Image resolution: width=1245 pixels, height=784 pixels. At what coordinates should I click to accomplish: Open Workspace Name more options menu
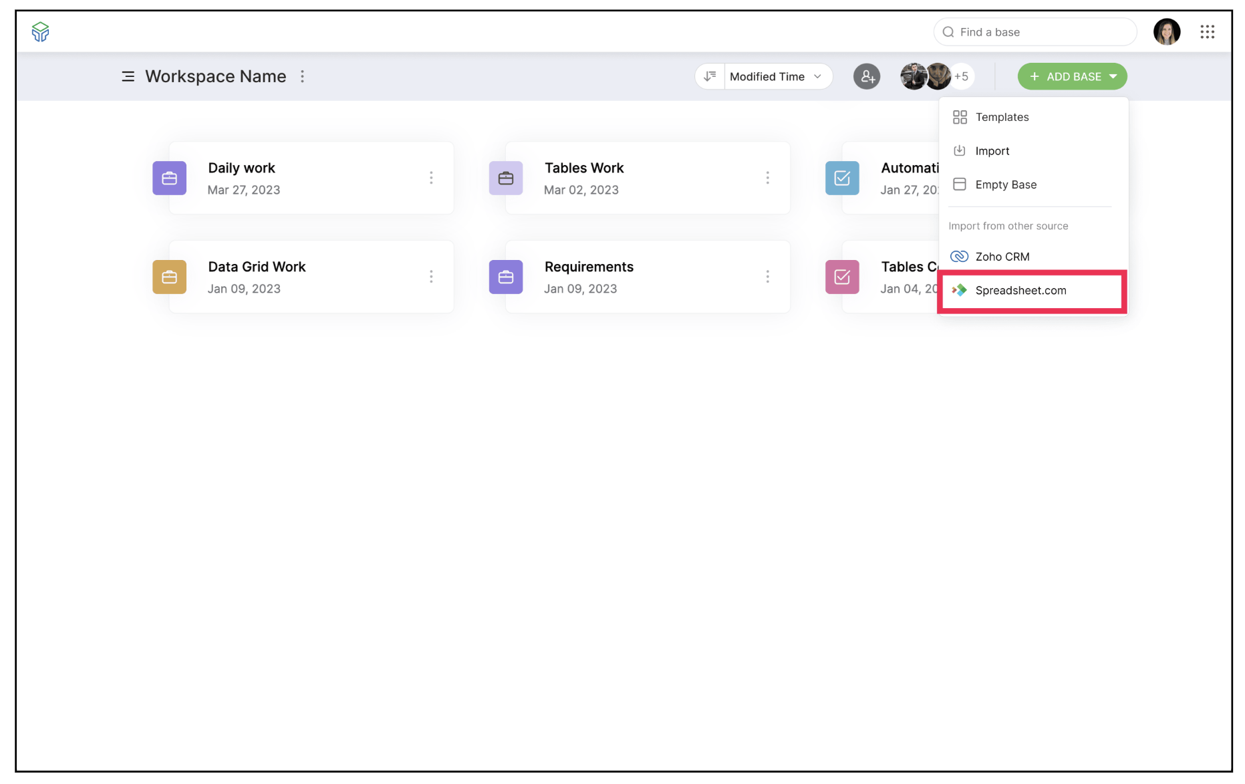click(x=303, y=76)
